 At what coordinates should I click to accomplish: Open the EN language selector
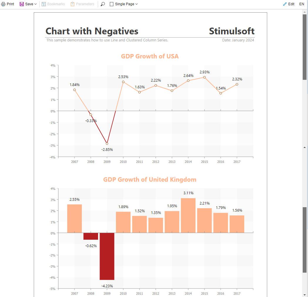pos(302,4)
